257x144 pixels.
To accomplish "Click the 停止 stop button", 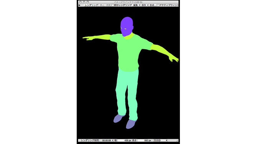I will coord(102,5).
